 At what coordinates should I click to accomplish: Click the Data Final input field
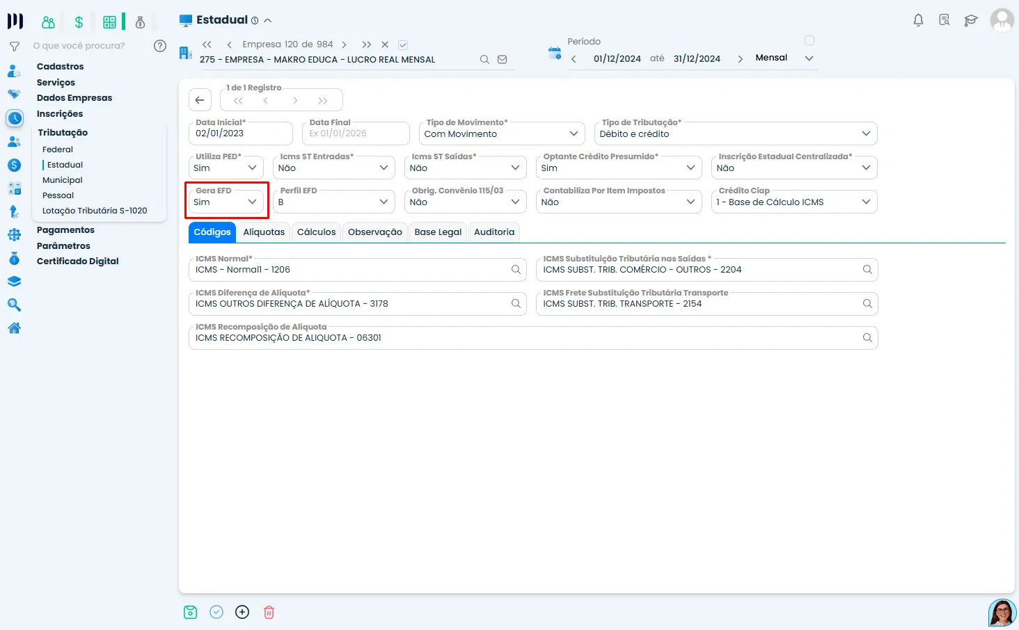pos(356,134)
